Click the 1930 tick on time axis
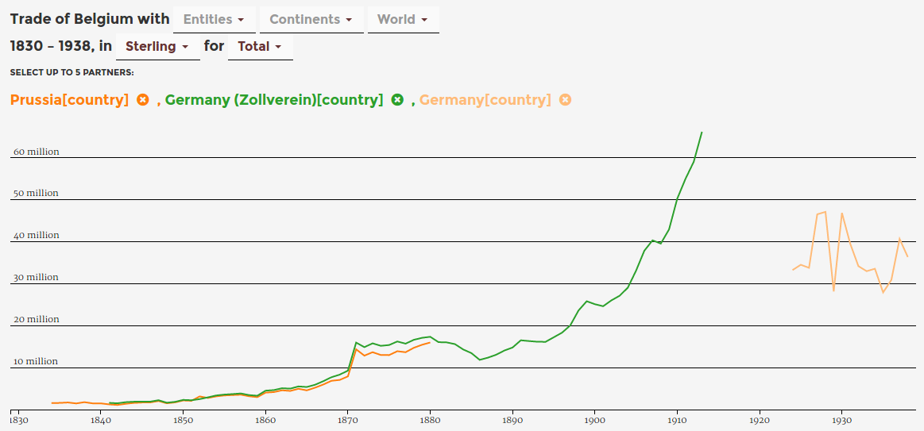Image resolution: width=924 pixels, height=431 pixels. (841, 419)
